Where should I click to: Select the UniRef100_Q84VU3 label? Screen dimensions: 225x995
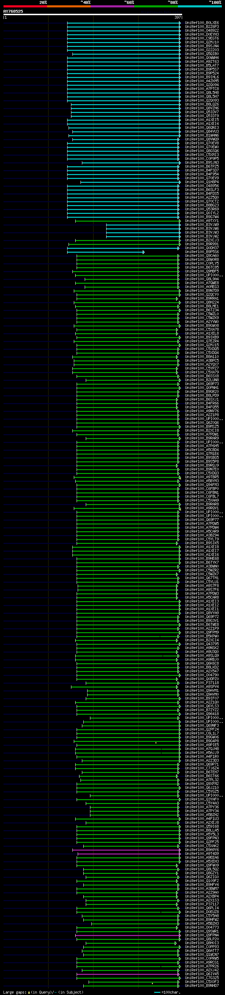click(202, 131)
